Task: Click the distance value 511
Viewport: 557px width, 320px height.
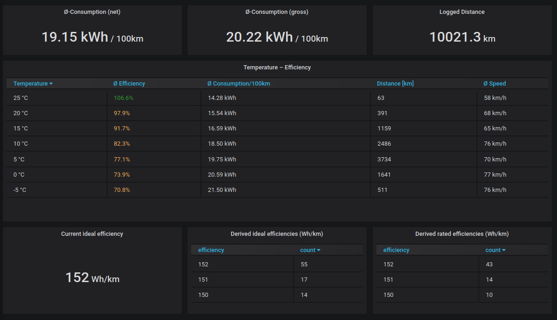Action: coord(382,190)
